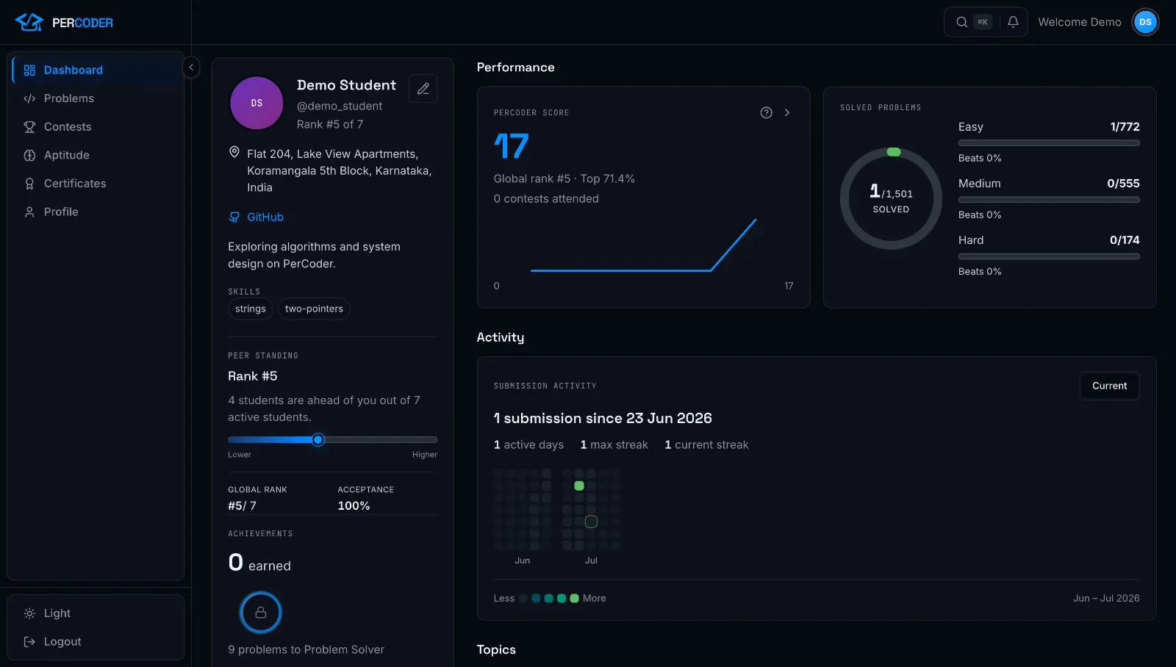Click the ⌘K shortcut badge
Viewport: 1176px width, 667px height.
[983, 22]
